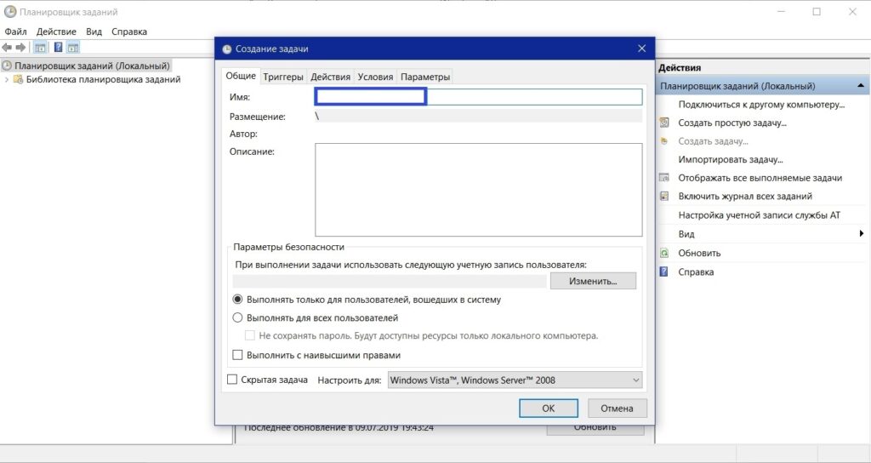Screen dimensions: 871x463
Task: Click the Back arrow toolbar icon
Action: (7, 48)
